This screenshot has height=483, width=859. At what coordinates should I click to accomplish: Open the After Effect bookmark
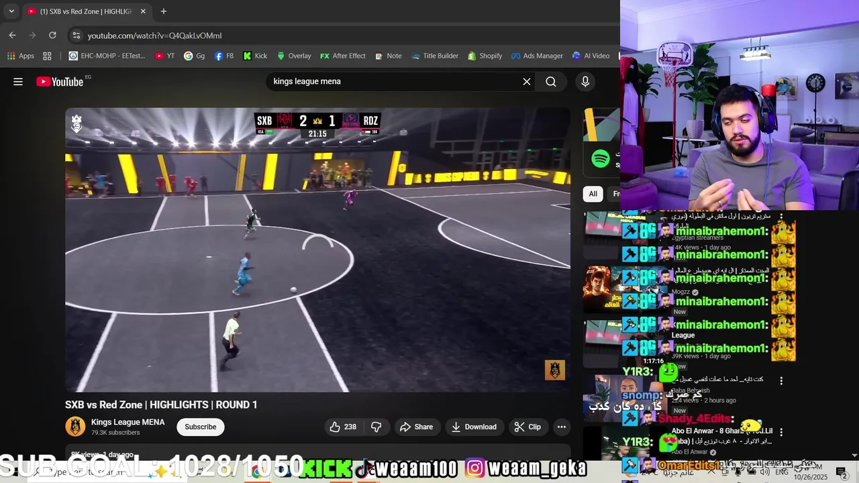343,56
